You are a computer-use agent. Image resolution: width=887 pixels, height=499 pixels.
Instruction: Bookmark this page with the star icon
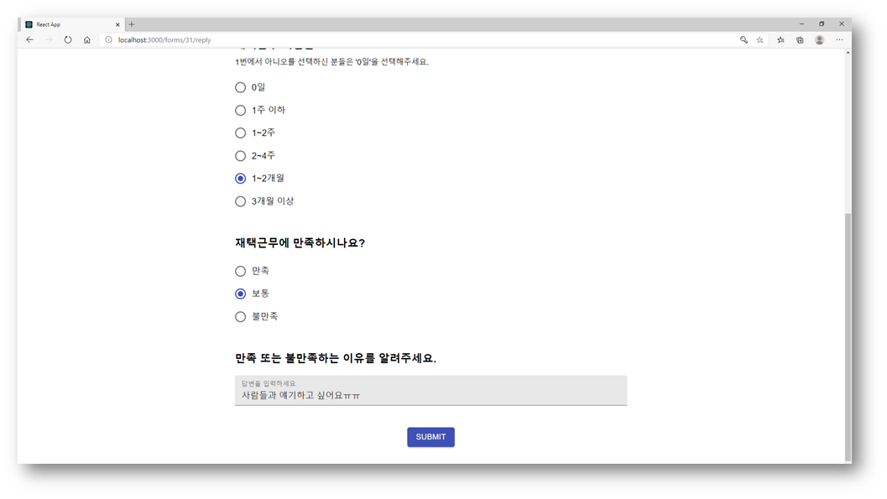[x=760, y=39]
